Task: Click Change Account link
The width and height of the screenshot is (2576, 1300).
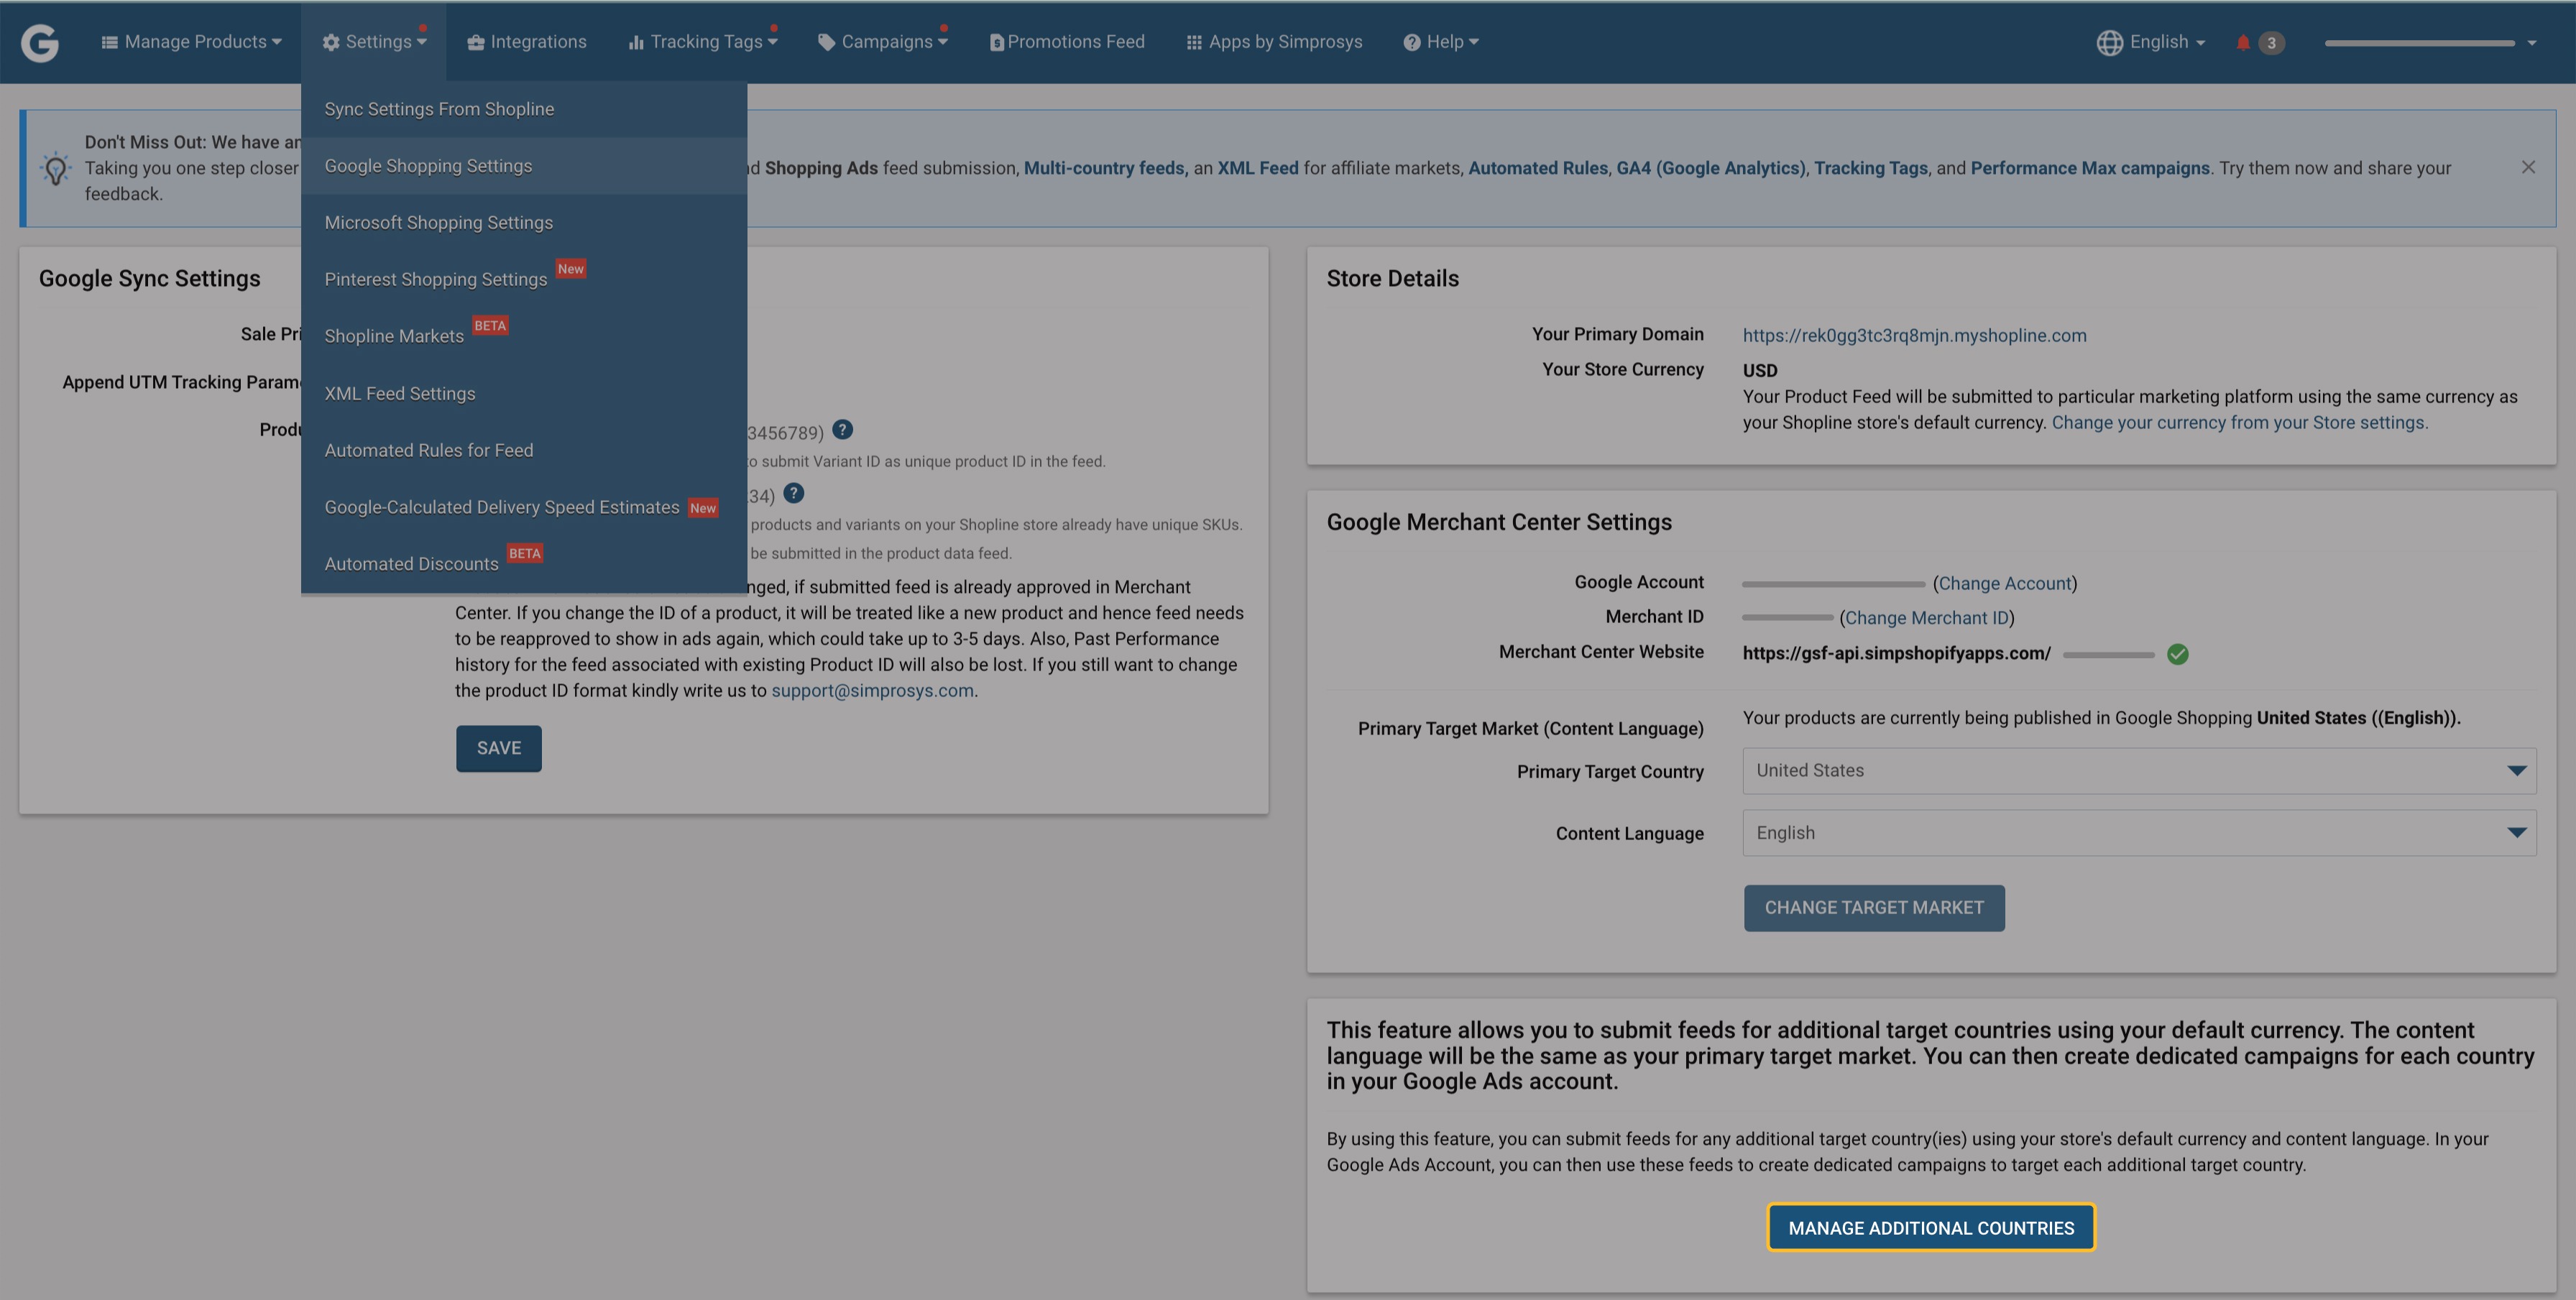Action: click(2005, 583)
